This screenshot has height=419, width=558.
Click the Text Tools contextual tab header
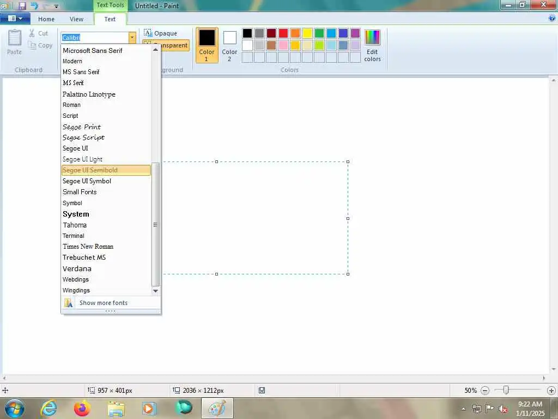[x=110, y=5]
